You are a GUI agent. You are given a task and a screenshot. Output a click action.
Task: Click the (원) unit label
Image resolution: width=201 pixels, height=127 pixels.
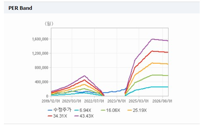pyautogui.click(x=49, y=24)
